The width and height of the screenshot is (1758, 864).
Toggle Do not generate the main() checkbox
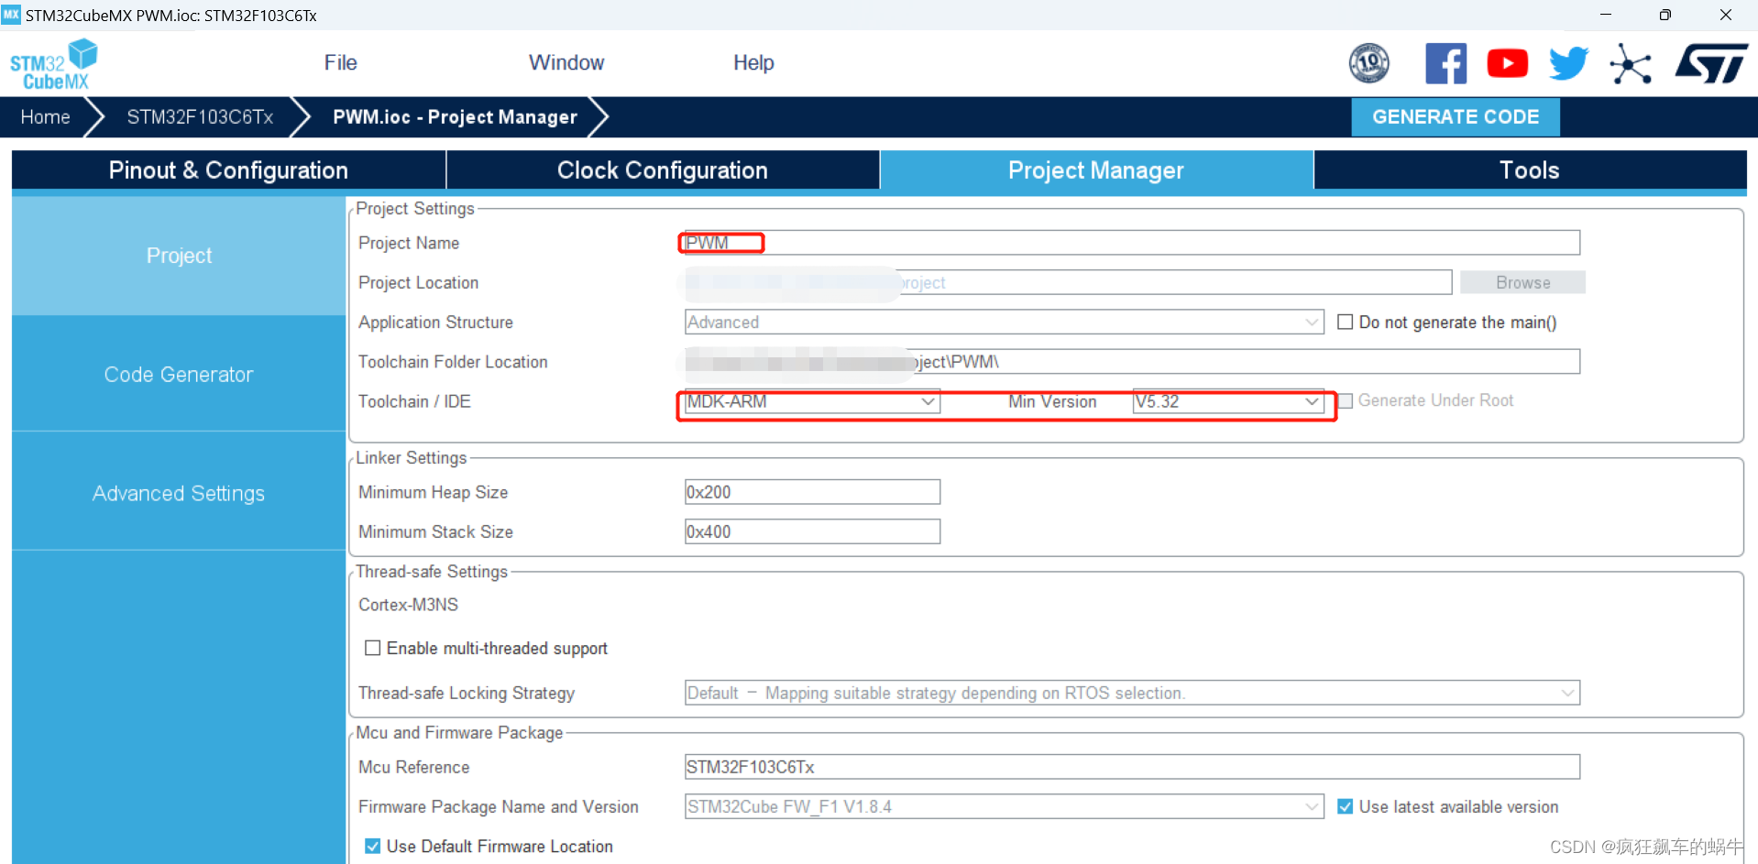(1345, 323)
